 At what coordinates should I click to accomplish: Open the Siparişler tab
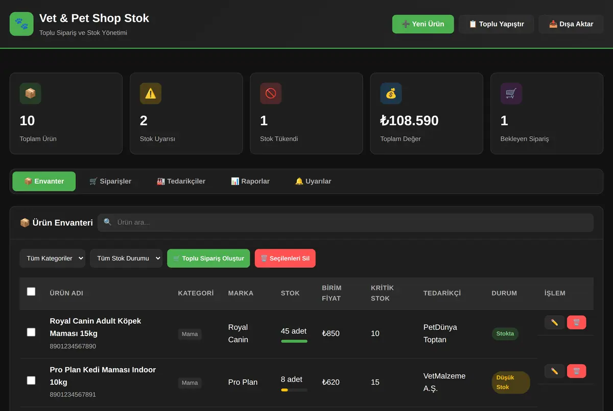(x=110, y=182)
